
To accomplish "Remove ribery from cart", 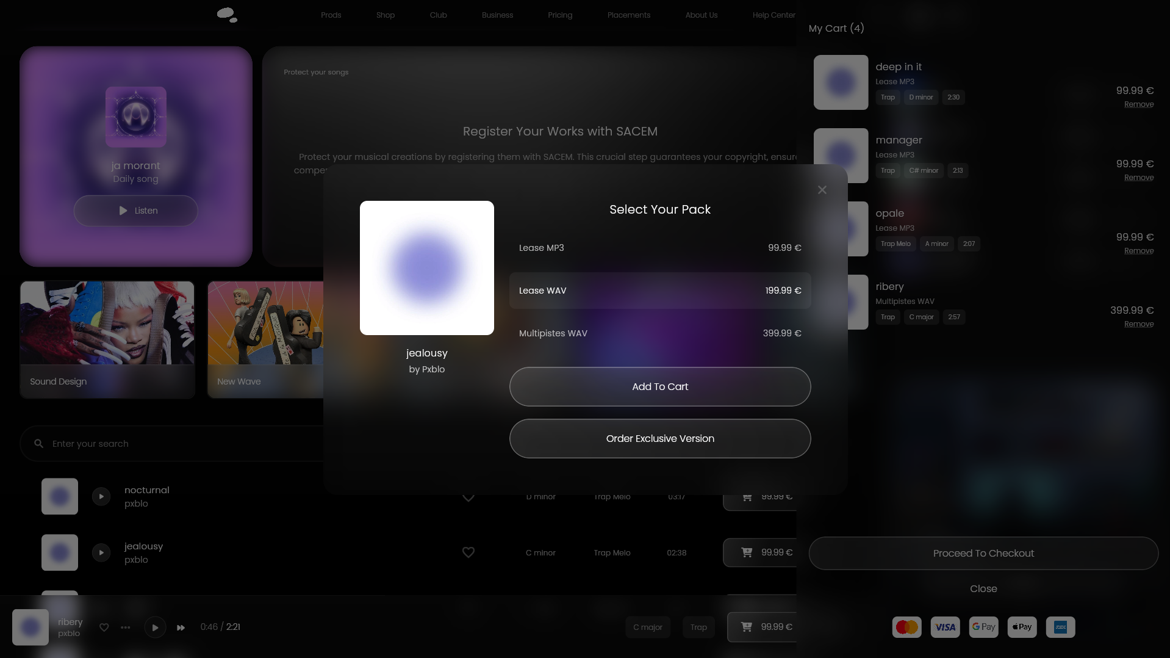I will point(1139,324).
